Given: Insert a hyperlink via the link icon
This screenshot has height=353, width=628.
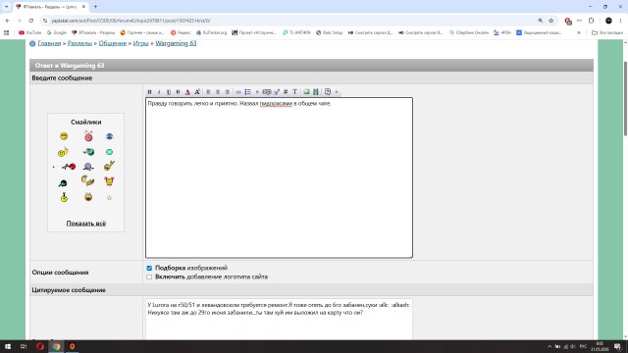Looking at the screenshot, I should point(238,91).
